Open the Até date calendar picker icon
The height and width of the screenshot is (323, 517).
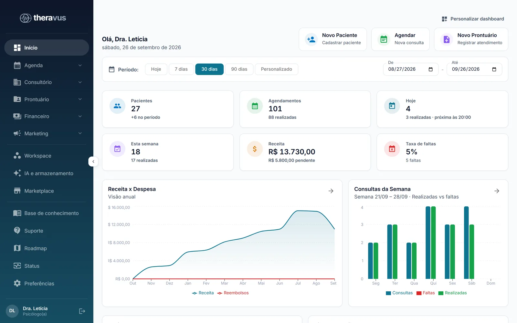click(x=494, y=69)
